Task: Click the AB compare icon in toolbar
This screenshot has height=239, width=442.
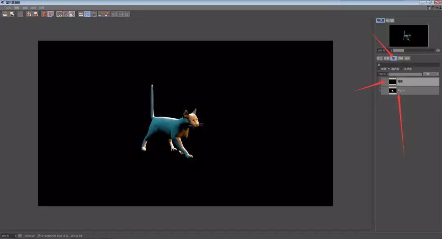Action: [x=81, y=14]
